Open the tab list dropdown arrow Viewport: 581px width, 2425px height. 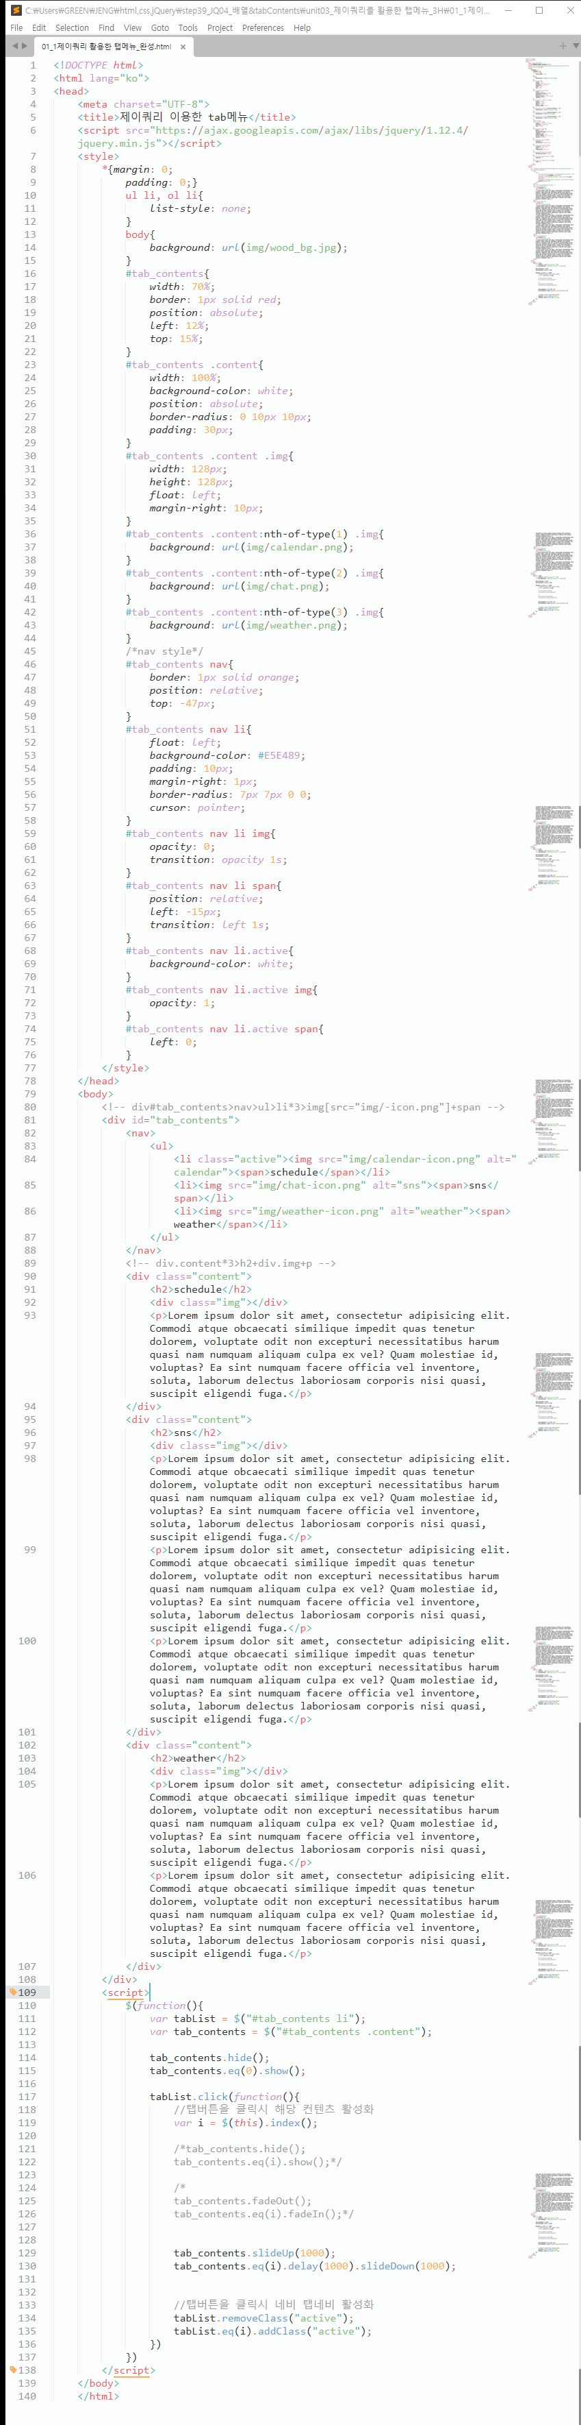(576, 45)
